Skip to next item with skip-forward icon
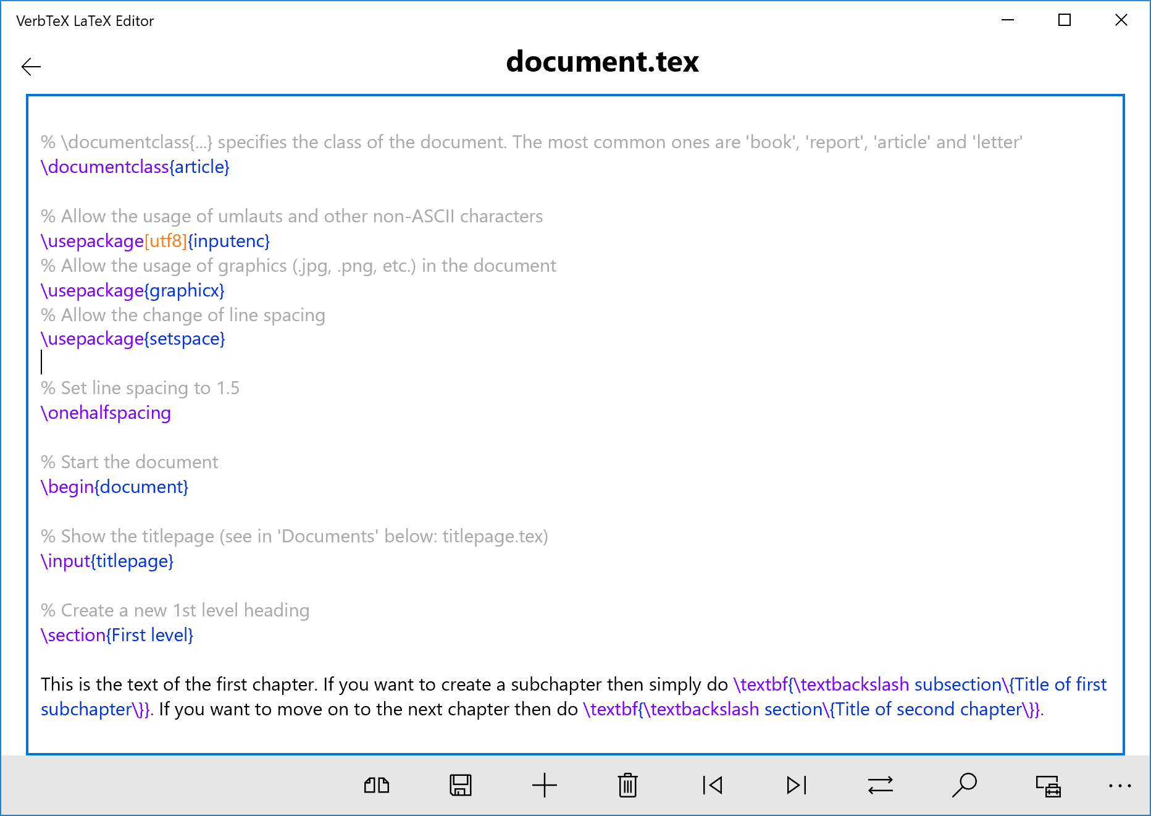 click(x=796, y=785)
